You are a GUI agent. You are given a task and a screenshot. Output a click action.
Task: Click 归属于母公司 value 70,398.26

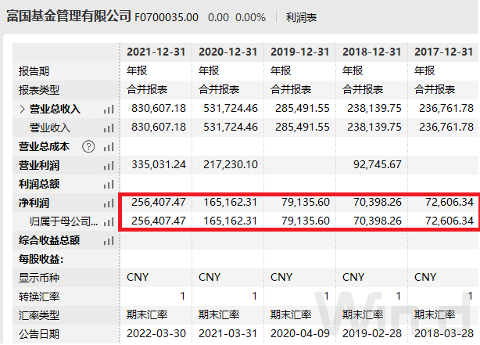(378, 221)
